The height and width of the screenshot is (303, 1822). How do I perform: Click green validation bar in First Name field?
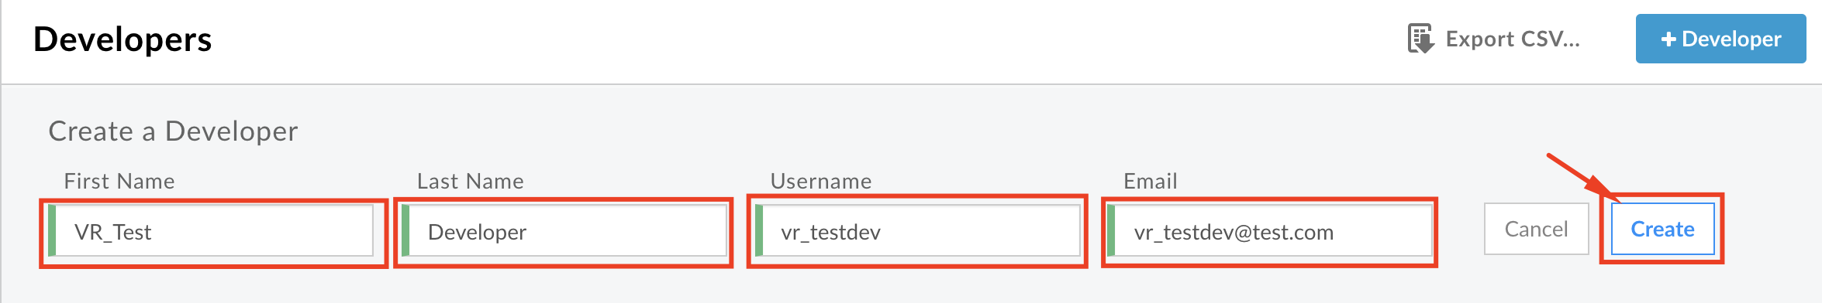tap(52, 231)
